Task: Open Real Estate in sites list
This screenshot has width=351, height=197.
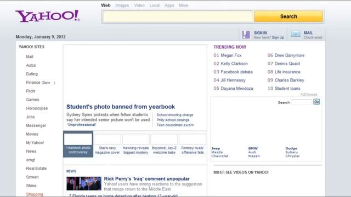Action: click(36, 169)
